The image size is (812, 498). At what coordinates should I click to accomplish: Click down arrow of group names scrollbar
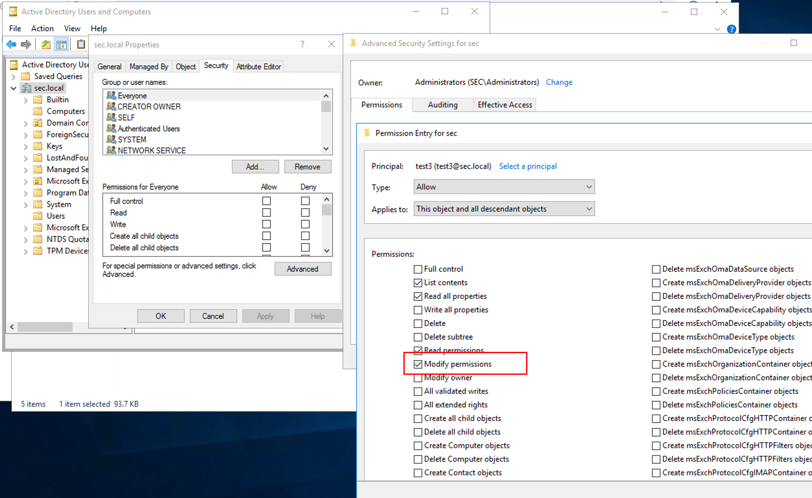pyautogui.click(x=326, y=149)
